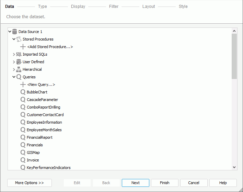Screen dimensions: 243x192
Task: Select the EmployeeInformation query name
Action: coord(44,122)
